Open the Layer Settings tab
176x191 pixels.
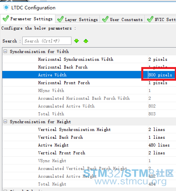click(x=78, y=19)
